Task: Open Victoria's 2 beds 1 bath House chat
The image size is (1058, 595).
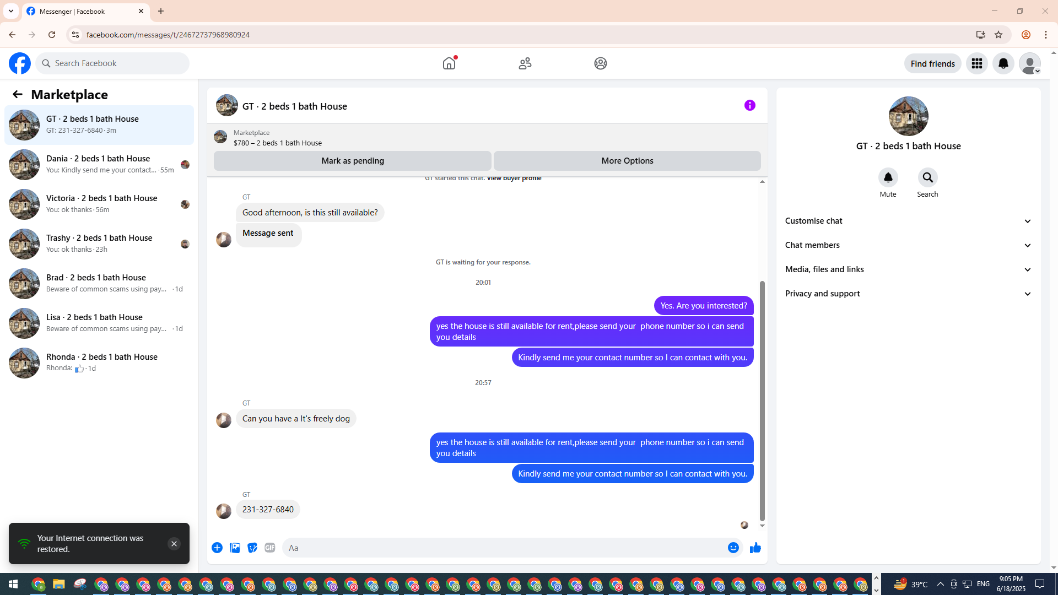Action: pos(99,204)
